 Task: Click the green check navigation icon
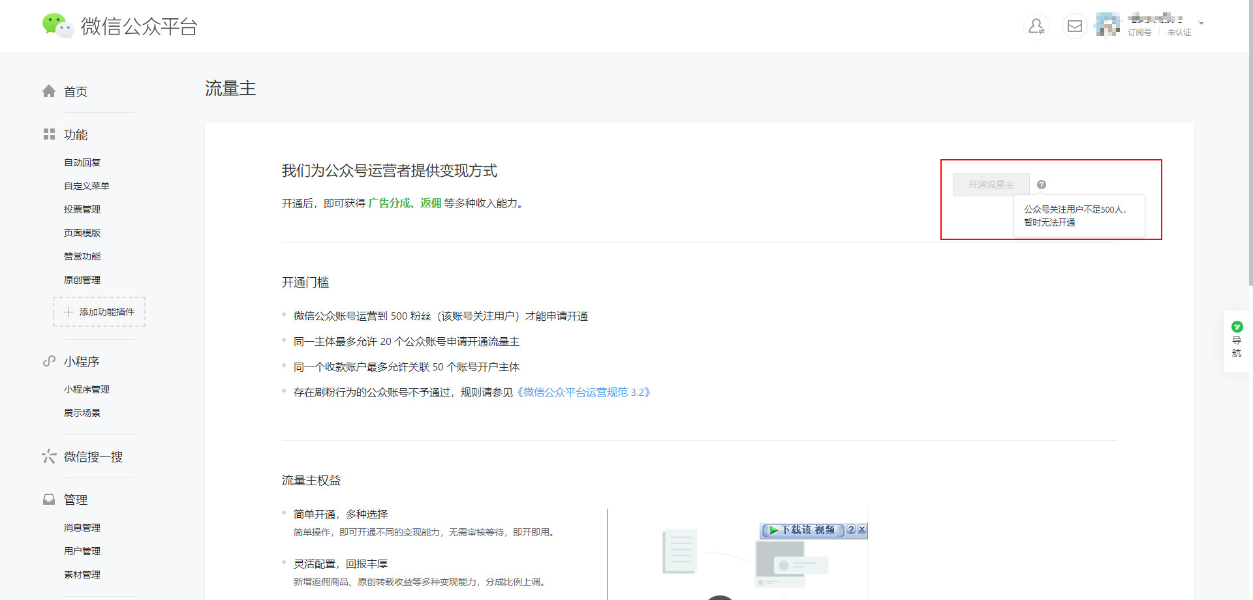[1237, 326]
